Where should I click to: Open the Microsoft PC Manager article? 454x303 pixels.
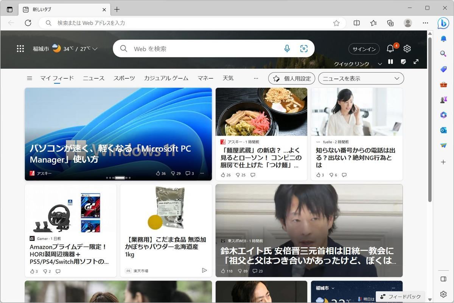[110, 154]
